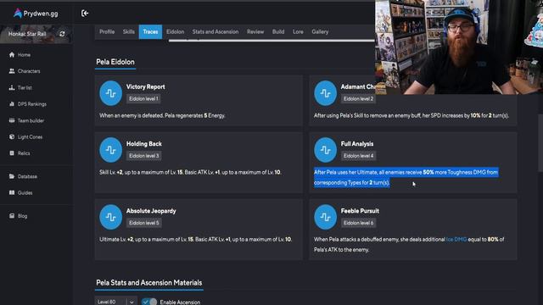The image size is (543, 305).
Task: Open the Stats and Ascension tab
Action: [x=216, y=32]
